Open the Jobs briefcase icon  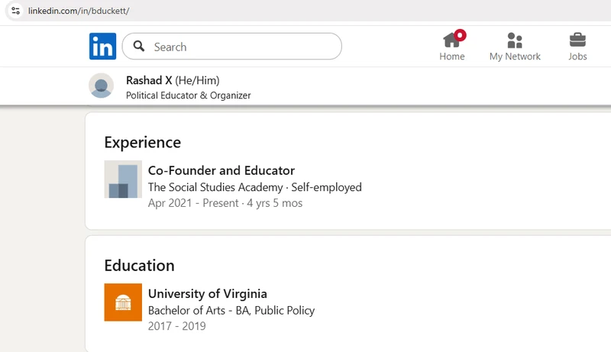pos(577,40)
